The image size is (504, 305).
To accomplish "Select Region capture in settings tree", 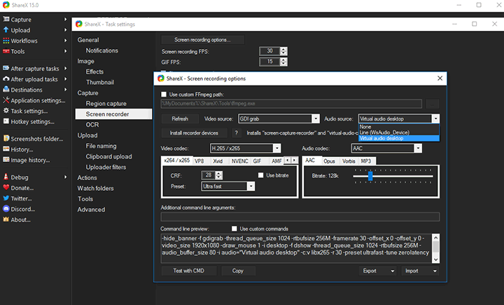I will [x=106, y=103].
